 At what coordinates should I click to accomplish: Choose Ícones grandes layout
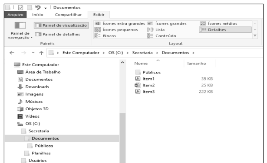coord(167,23)
